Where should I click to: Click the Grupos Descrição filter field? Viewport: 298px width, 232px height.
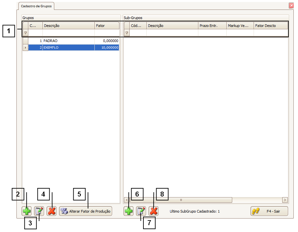(x=68, y=33)
